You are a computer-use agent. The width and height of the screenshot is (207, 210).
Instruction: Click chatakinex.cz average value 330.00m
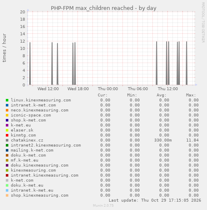point(163,140)
